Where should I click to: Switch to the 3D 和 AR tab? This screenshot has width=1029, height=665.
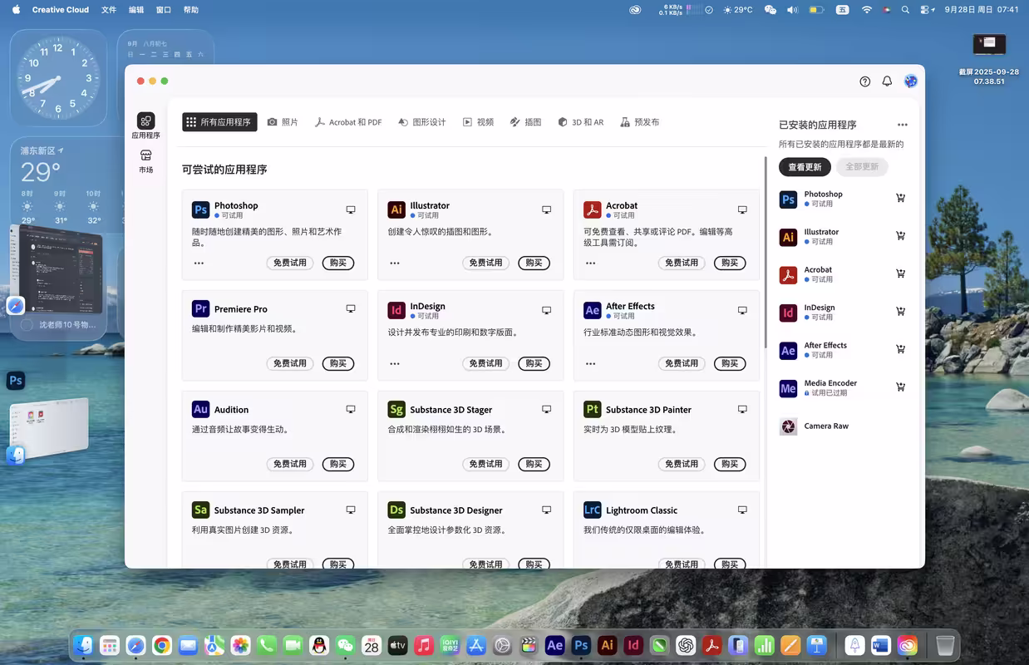coord(580,122)
